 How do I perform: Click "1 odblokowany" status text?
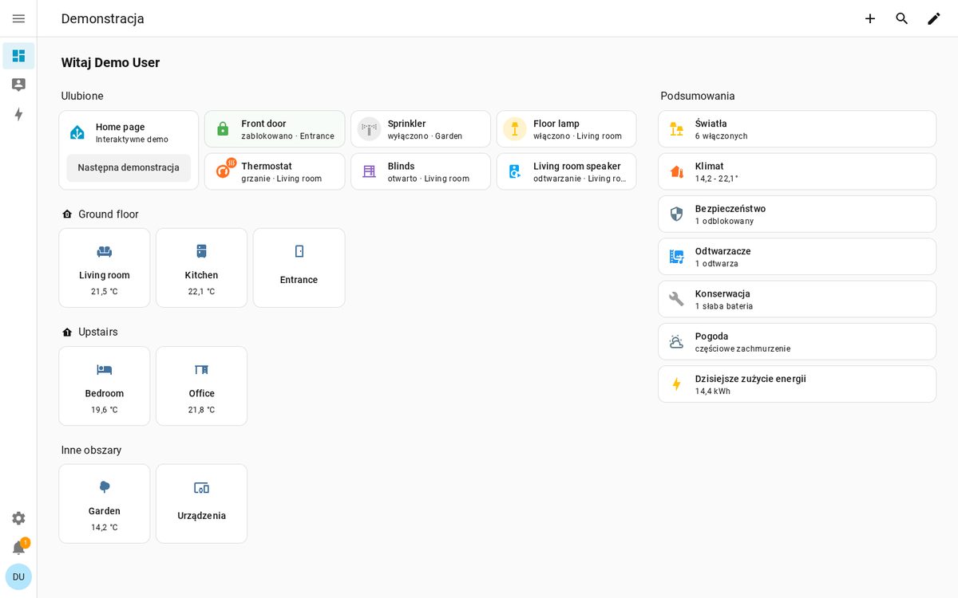click(x=724, y=221)
